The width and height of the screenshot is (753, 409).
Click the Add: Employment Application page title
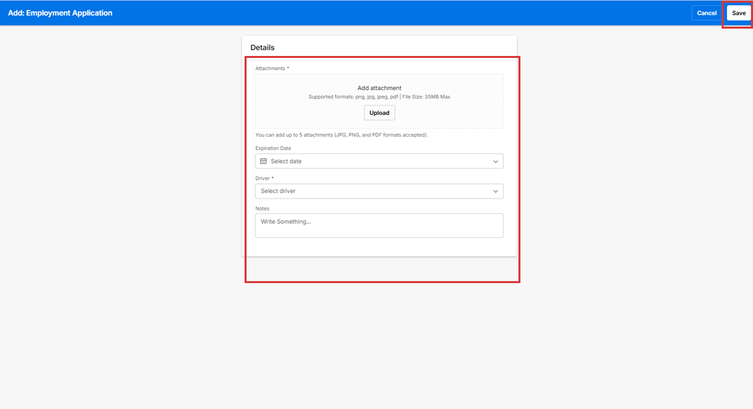pyautogui.click(x=60, y=13)
